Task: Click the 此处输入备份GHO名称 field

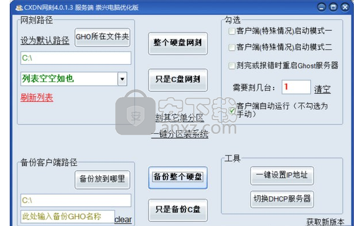Action: click(68, 216)
